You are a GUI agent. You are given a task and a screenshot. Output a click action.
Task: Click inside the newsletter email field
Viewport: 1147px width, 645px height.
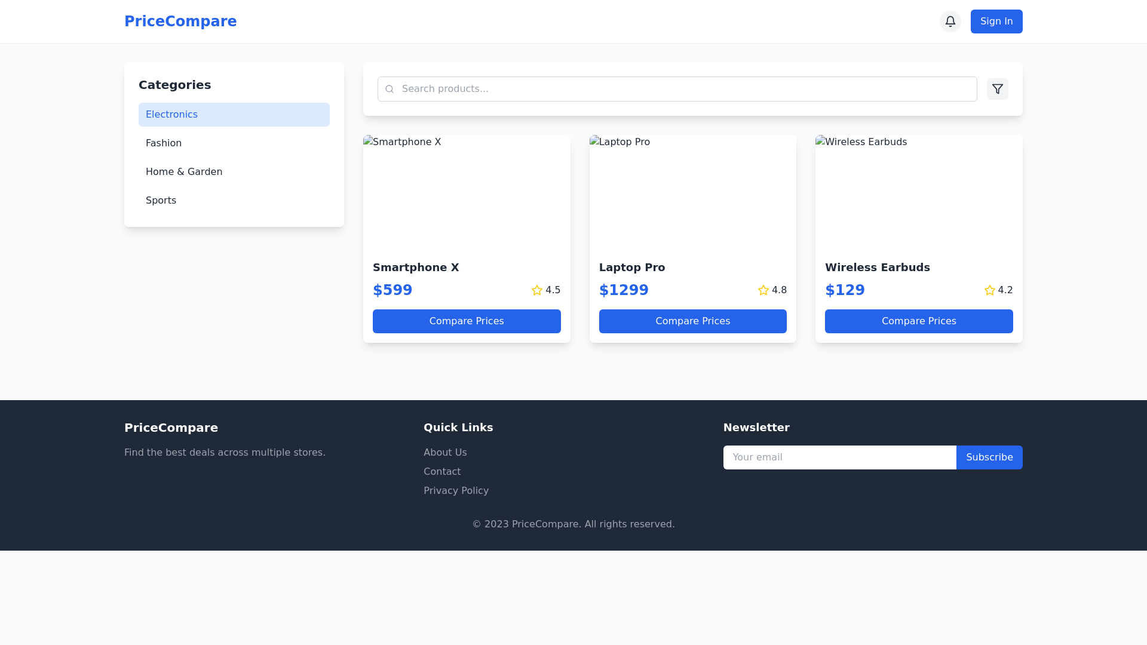pos(836,457)
